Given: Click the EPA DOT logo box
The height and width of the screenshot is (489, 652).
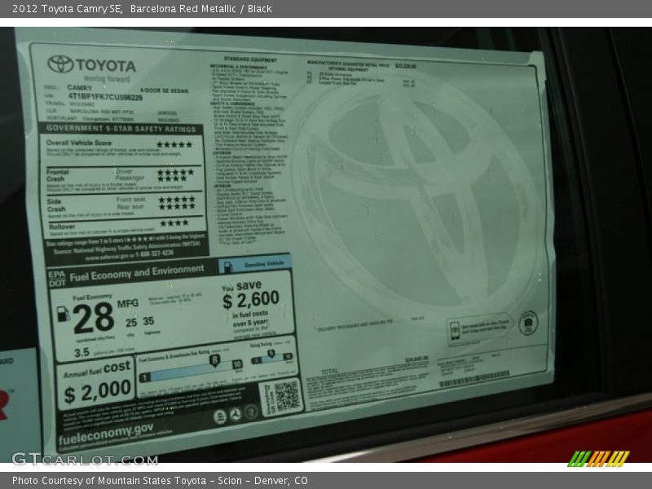Looking at the screenshot, I should [x=56, y=279].
